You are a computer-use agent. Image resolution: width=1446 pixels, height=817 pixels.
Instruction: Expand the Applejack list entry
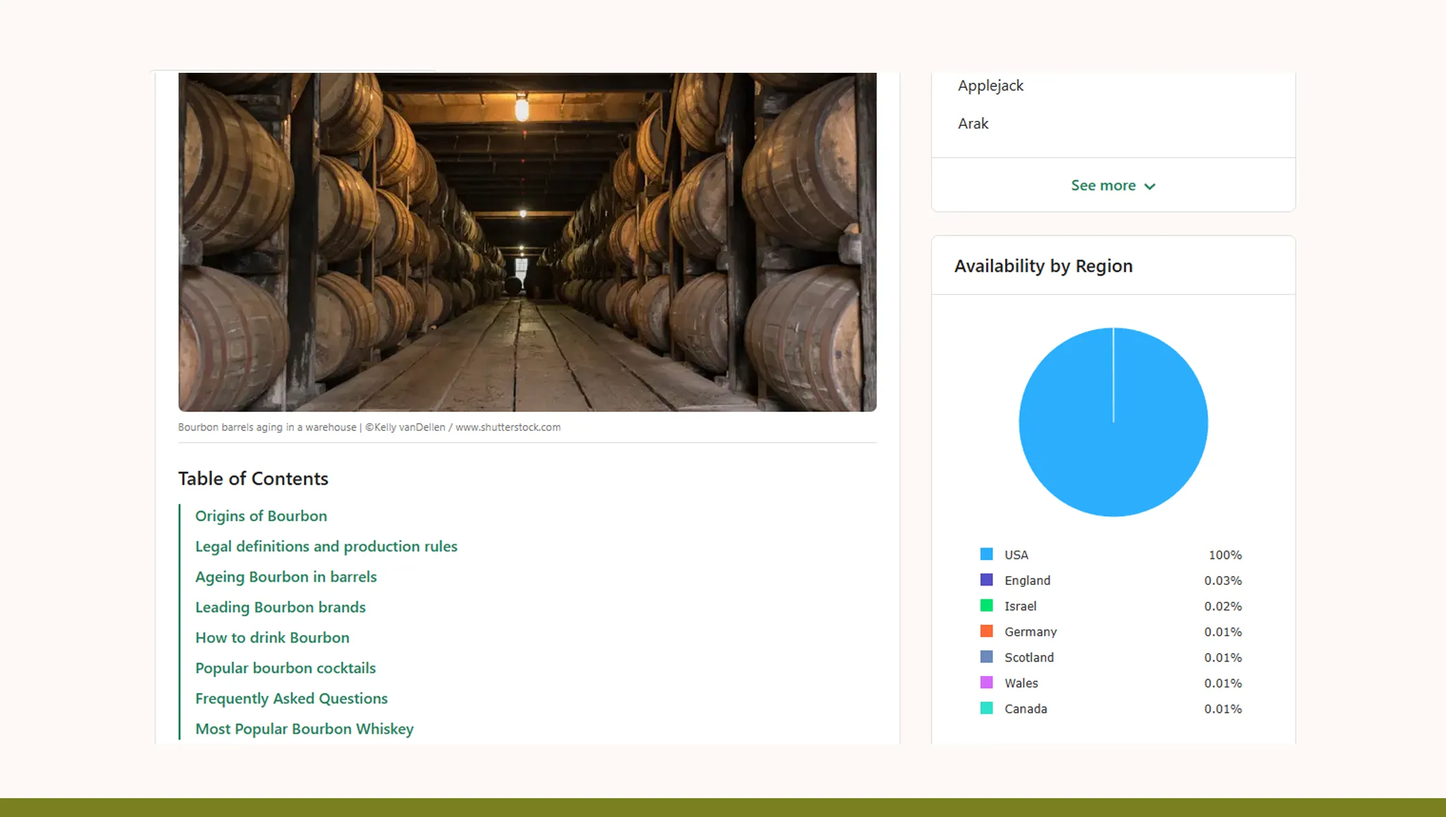[x=990, y=85]
